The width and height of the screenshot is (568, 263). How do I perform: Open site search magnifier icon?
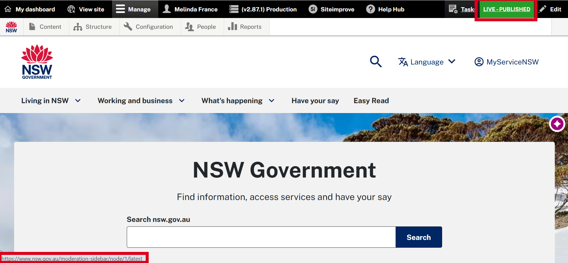click(x=376, y=61)
